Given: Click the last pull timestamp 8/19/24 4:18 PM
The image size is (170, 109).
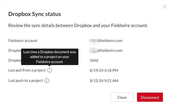Looking at the screenshot, I should coord(104,70).
